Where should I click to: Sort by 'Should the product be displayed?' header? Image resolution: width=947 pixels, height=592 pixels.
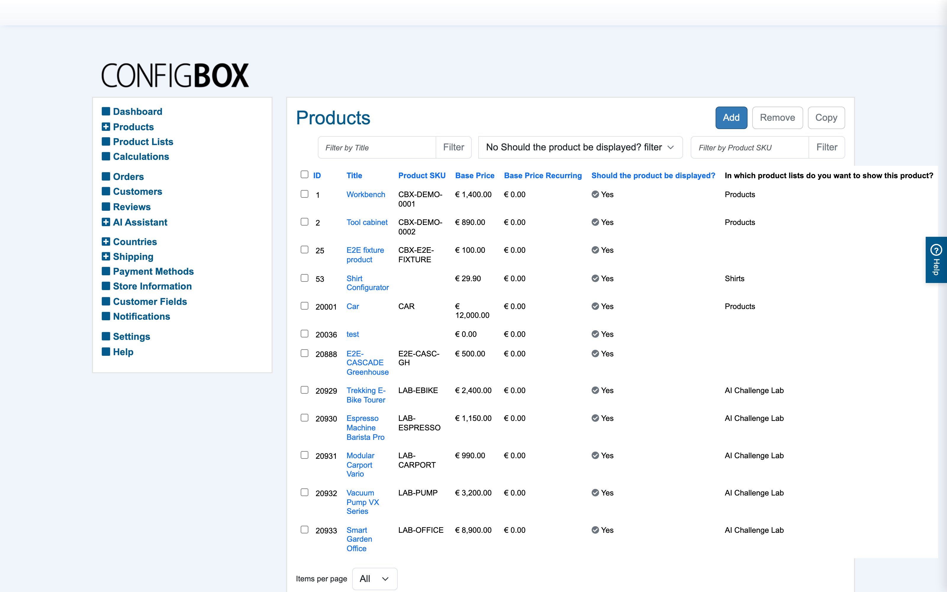point(653,176)
